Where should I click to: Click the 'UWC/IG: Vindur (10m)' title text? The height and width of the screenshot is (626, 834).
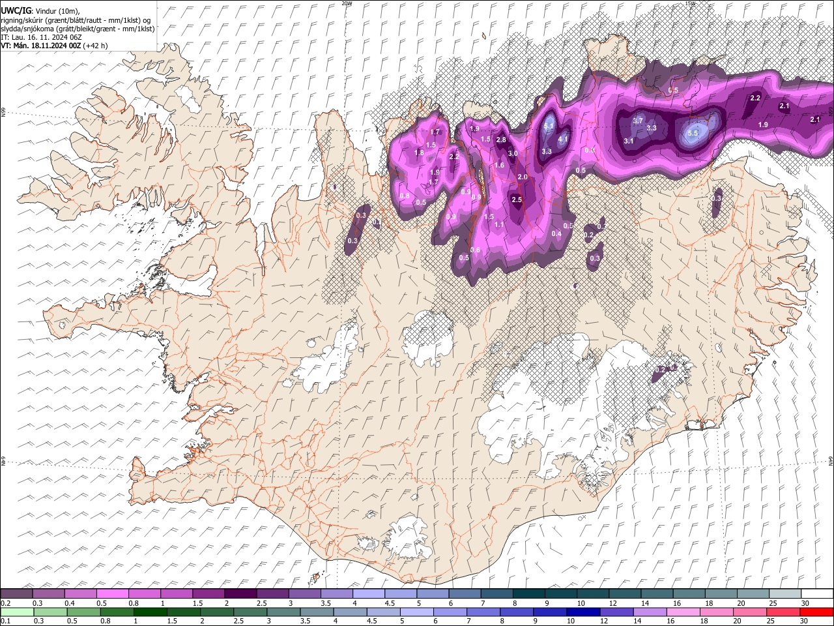[x=40, y=11]
